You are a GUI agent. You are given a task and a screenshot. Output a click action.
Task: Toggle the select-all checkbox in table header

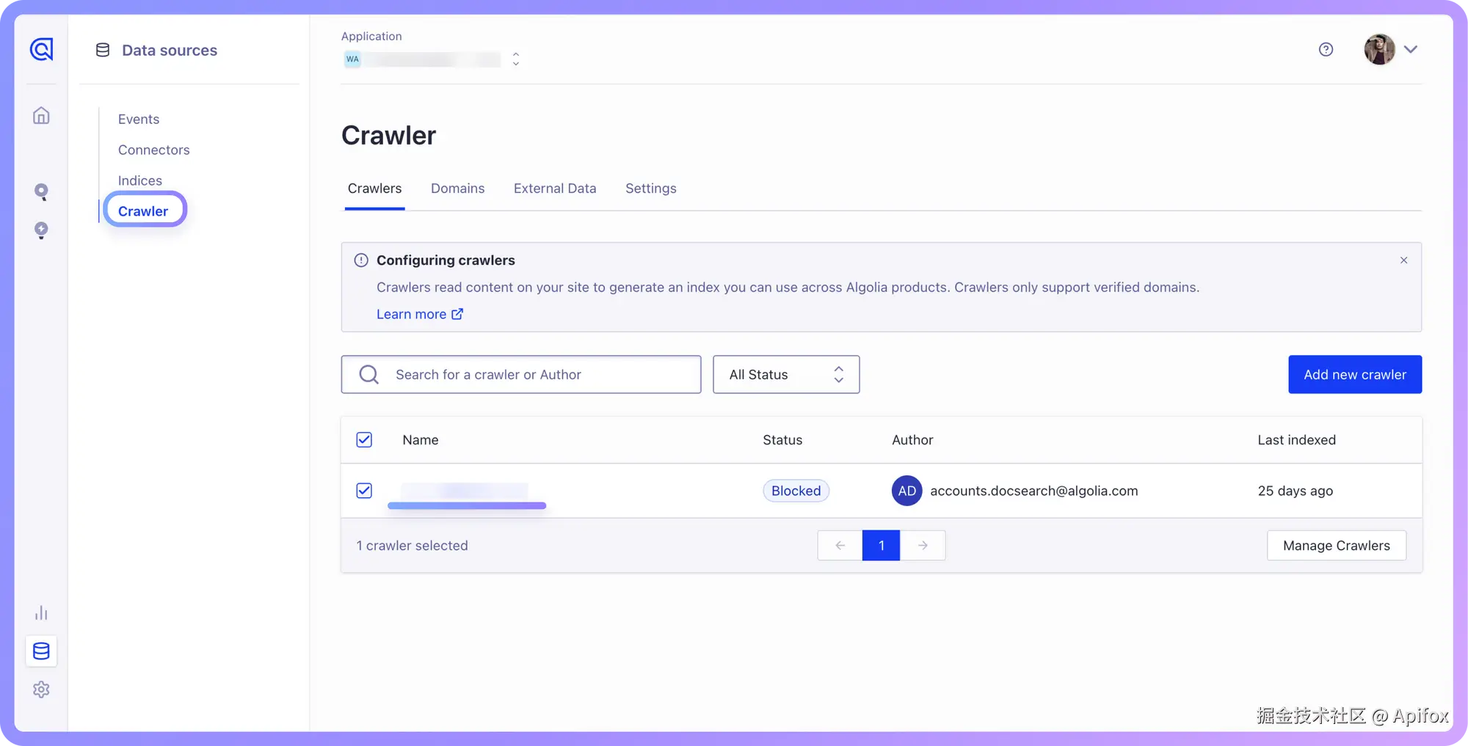point(364,440)
